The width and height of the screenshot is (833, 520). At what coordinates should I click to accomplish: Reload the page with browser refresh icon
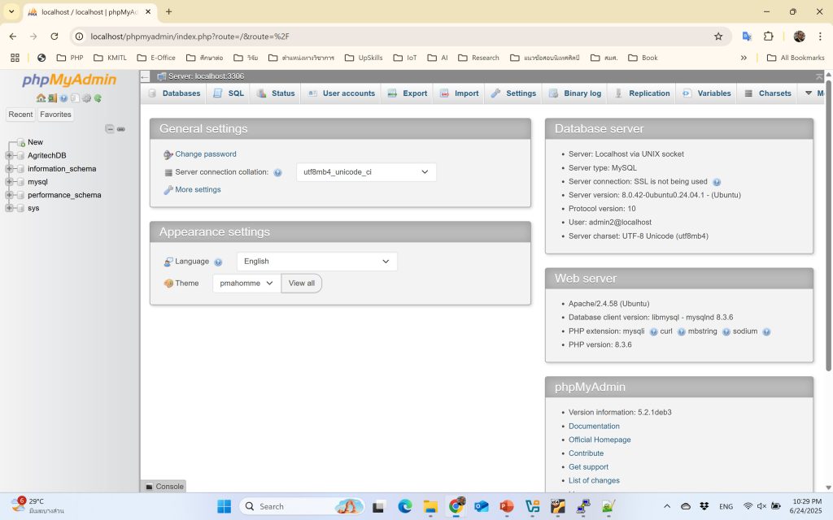click(55, 36)
